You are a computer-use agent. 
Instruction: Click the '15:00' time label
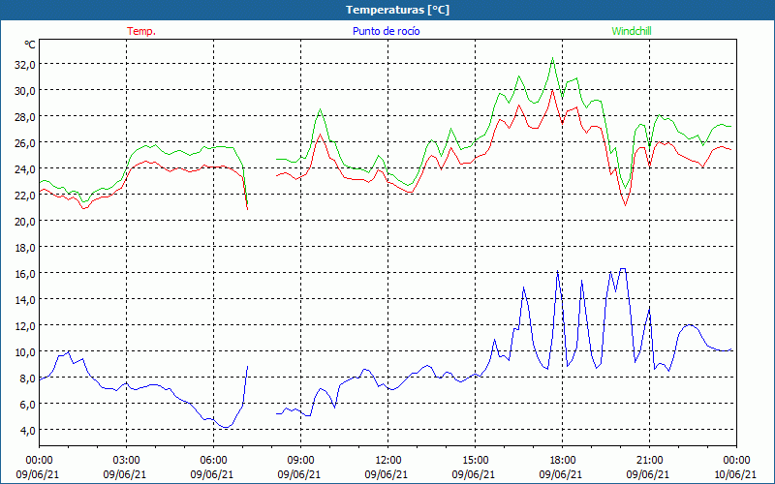475,460
